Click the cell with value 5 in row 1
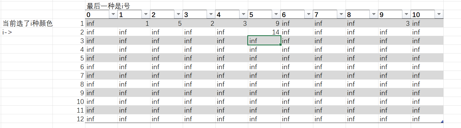The height and width of the screenshot is (128, 461). [166, 24]
